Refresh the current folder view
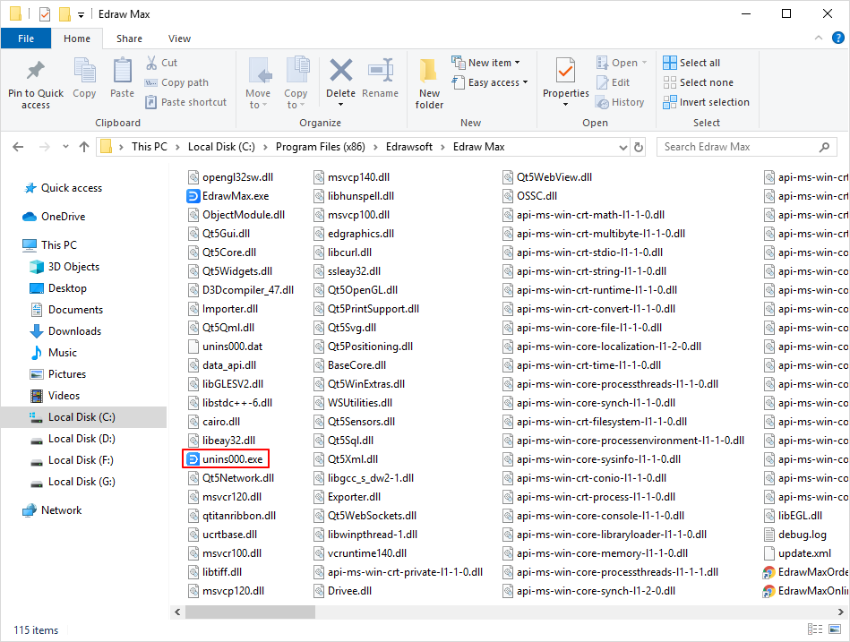 coord(639,148)
